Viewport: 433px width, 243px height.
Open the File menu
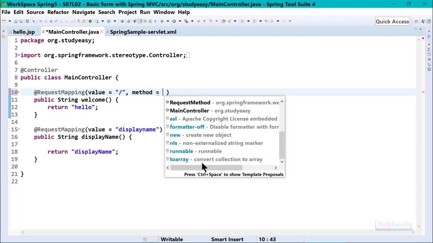coord(6,12)
